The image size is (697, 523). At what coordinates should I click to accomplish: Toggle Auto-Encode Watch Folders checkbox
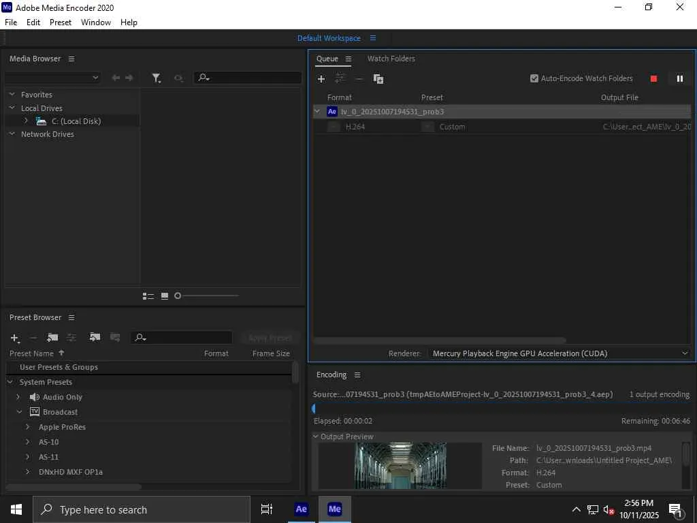[534, 78]
